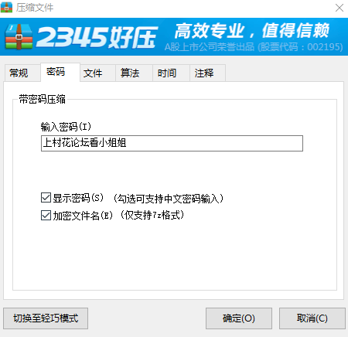Uncheck the 显示密码(S) checkbox
348x337 pixels.
tap(46, 198)
